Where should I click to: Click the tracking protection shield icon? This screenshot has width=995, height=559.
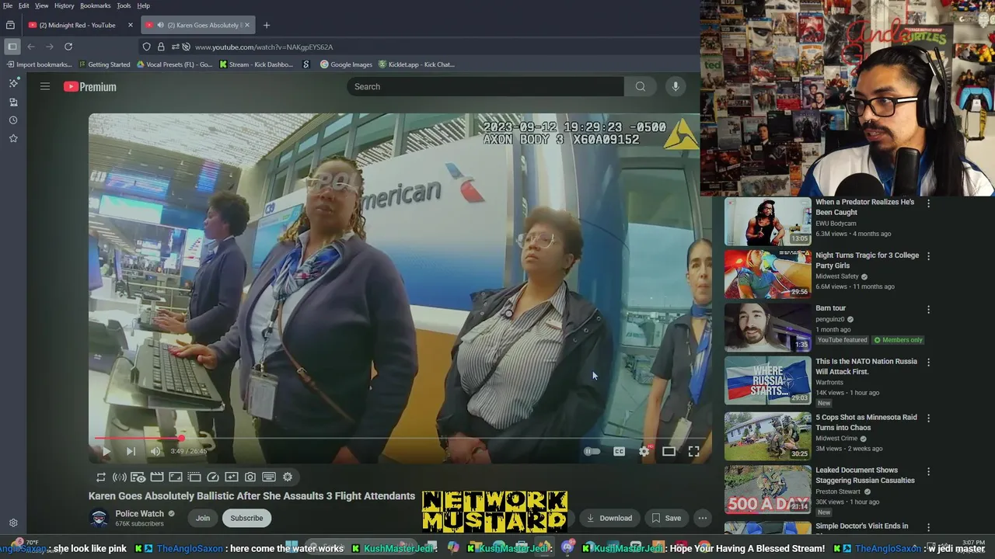coord(147,47)
